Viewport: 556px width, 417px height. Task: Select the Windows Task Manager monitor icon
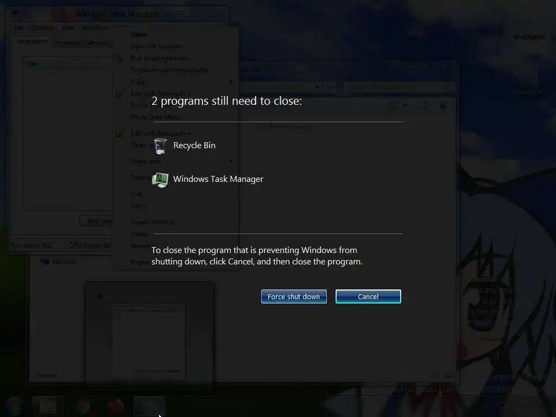pos(160,180)
